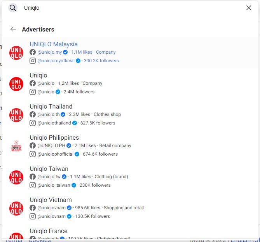Click verified badge beside Instagram @uniqlovnam
Image resolution: width=260 pixels, height=242 pixels.
coord(69,216)
